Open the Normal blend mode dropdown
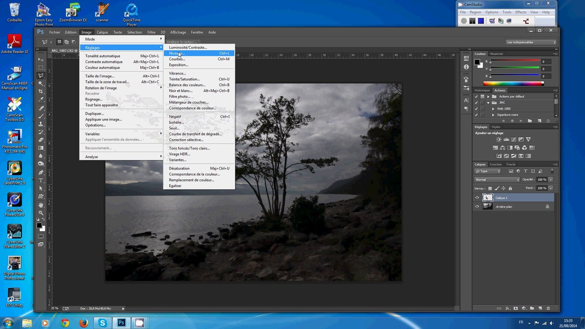The height and width of the screenshot is (329, 585). tap(497, 180)
